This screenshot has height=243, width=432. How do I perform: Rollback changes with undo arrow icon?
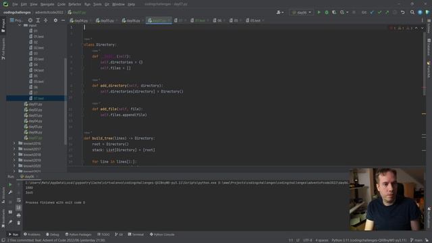coord(402,12)
